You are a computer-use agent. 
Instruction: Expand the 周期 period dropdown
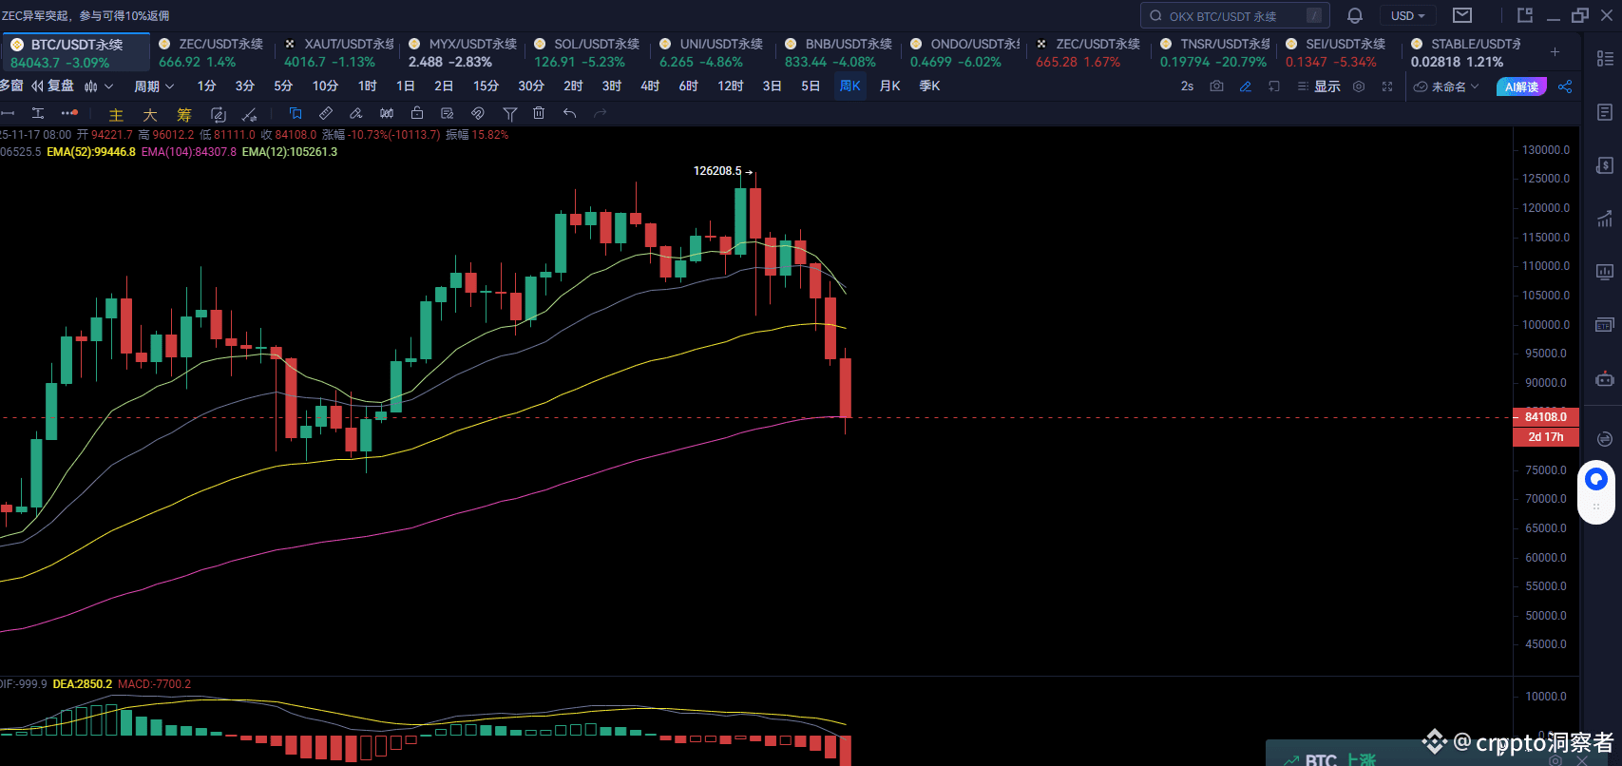pos(154,86)
